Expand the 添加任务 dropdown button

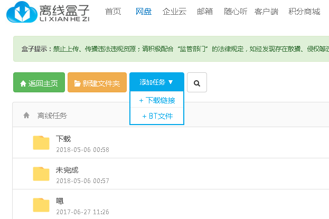pyautogui.click(x=156, y=82)
